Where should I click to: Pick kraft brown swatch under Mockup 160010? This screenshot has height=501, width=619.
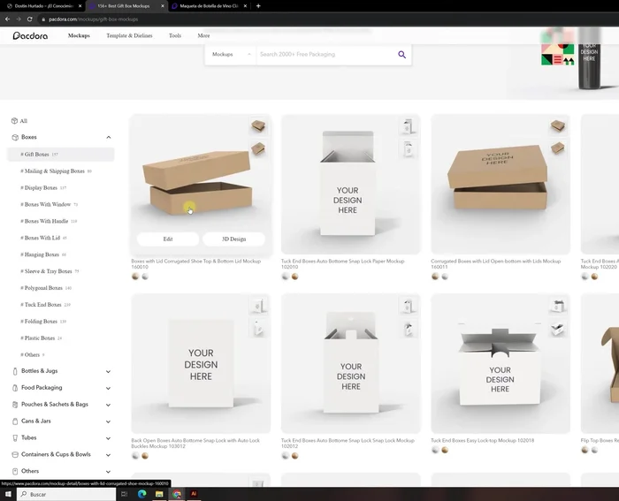(135, 277)
